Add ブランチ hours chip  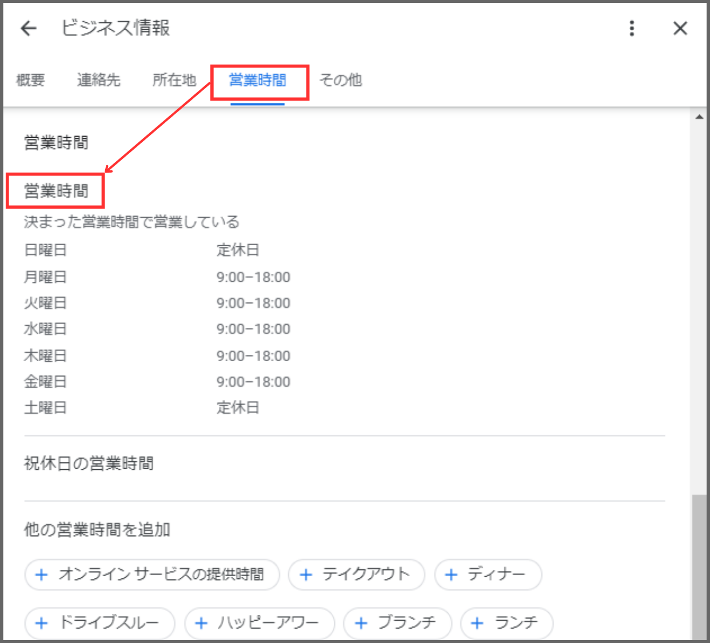[x=398, y=623]
